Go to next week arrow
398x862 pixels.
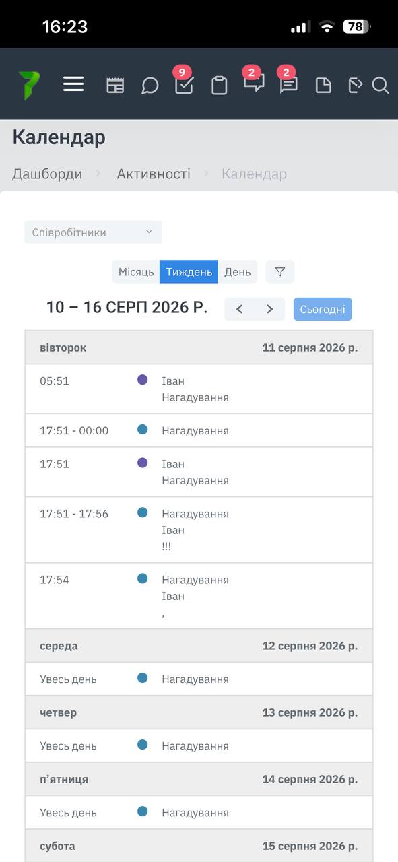point(270,309)
